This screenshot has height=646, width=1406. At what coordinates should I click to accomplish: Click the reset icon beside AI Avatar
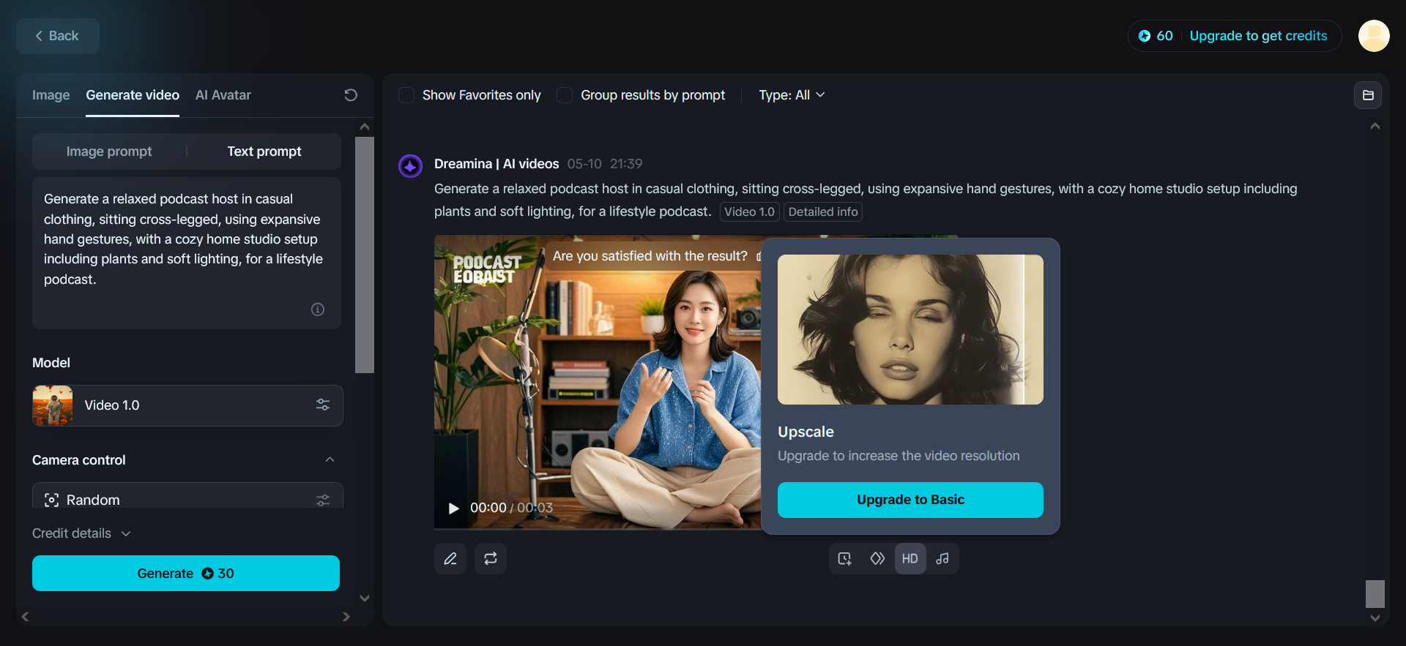(x=351, y=95)
